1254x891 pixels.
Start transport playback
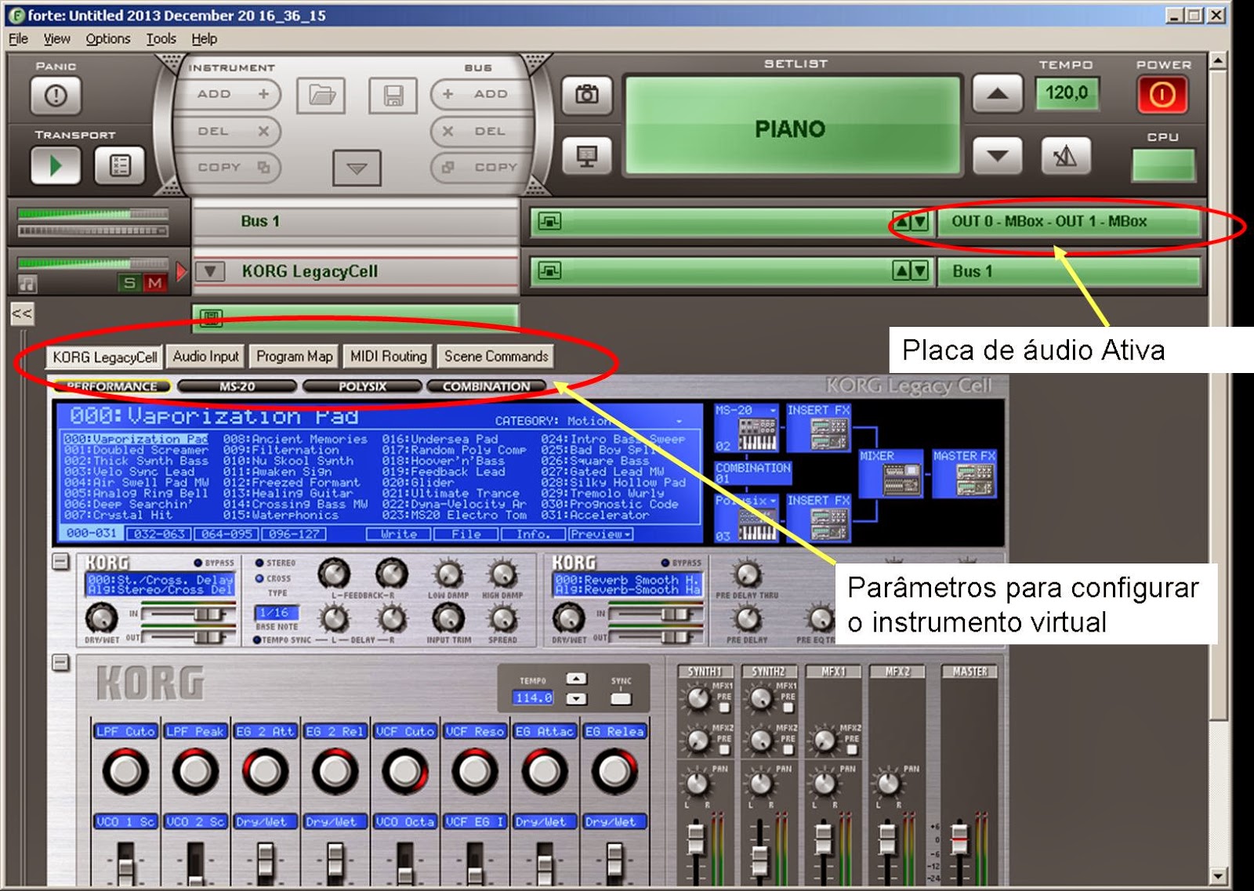click(x=56, y=165)
